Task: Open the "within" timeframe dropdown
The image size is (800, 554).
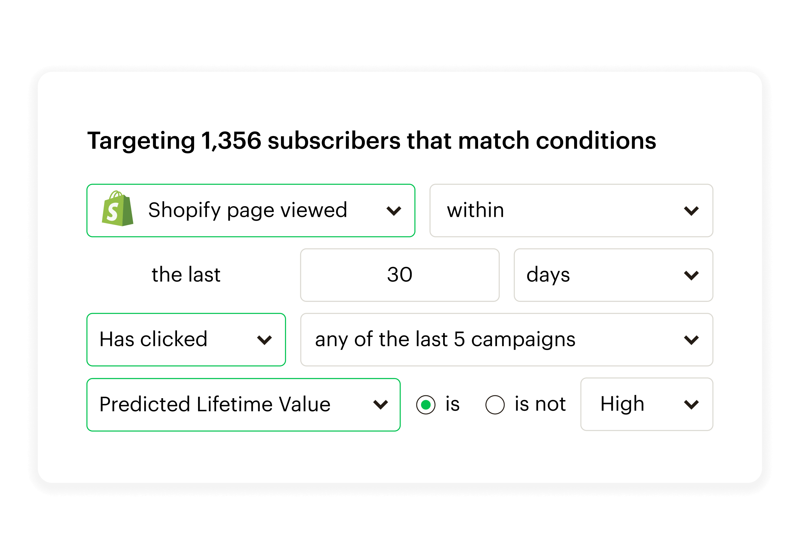Action: coord(571,211)
